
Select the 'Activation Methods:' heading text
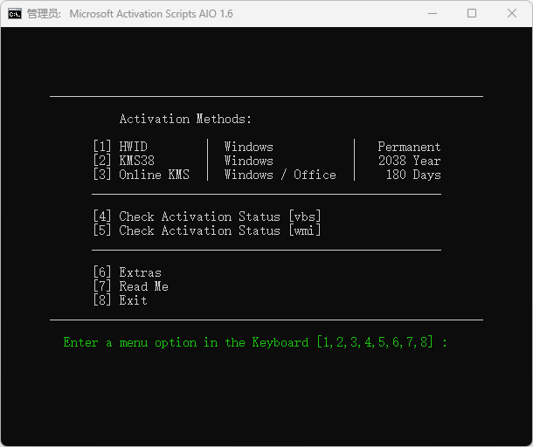185,119
